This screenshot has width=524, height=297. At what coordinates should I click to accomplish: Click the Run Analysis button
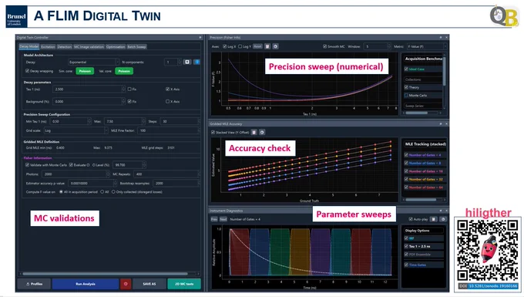pos(86,284)
